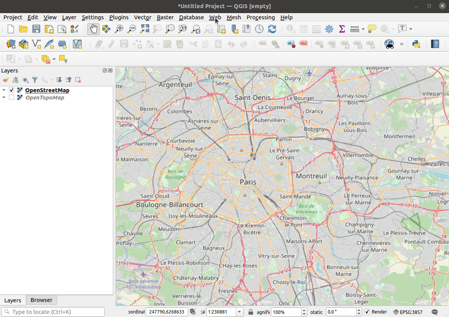Show the Statistical Summary panel
The width and height of the screenshot is (449, 317).
click(x=342, y=29)
